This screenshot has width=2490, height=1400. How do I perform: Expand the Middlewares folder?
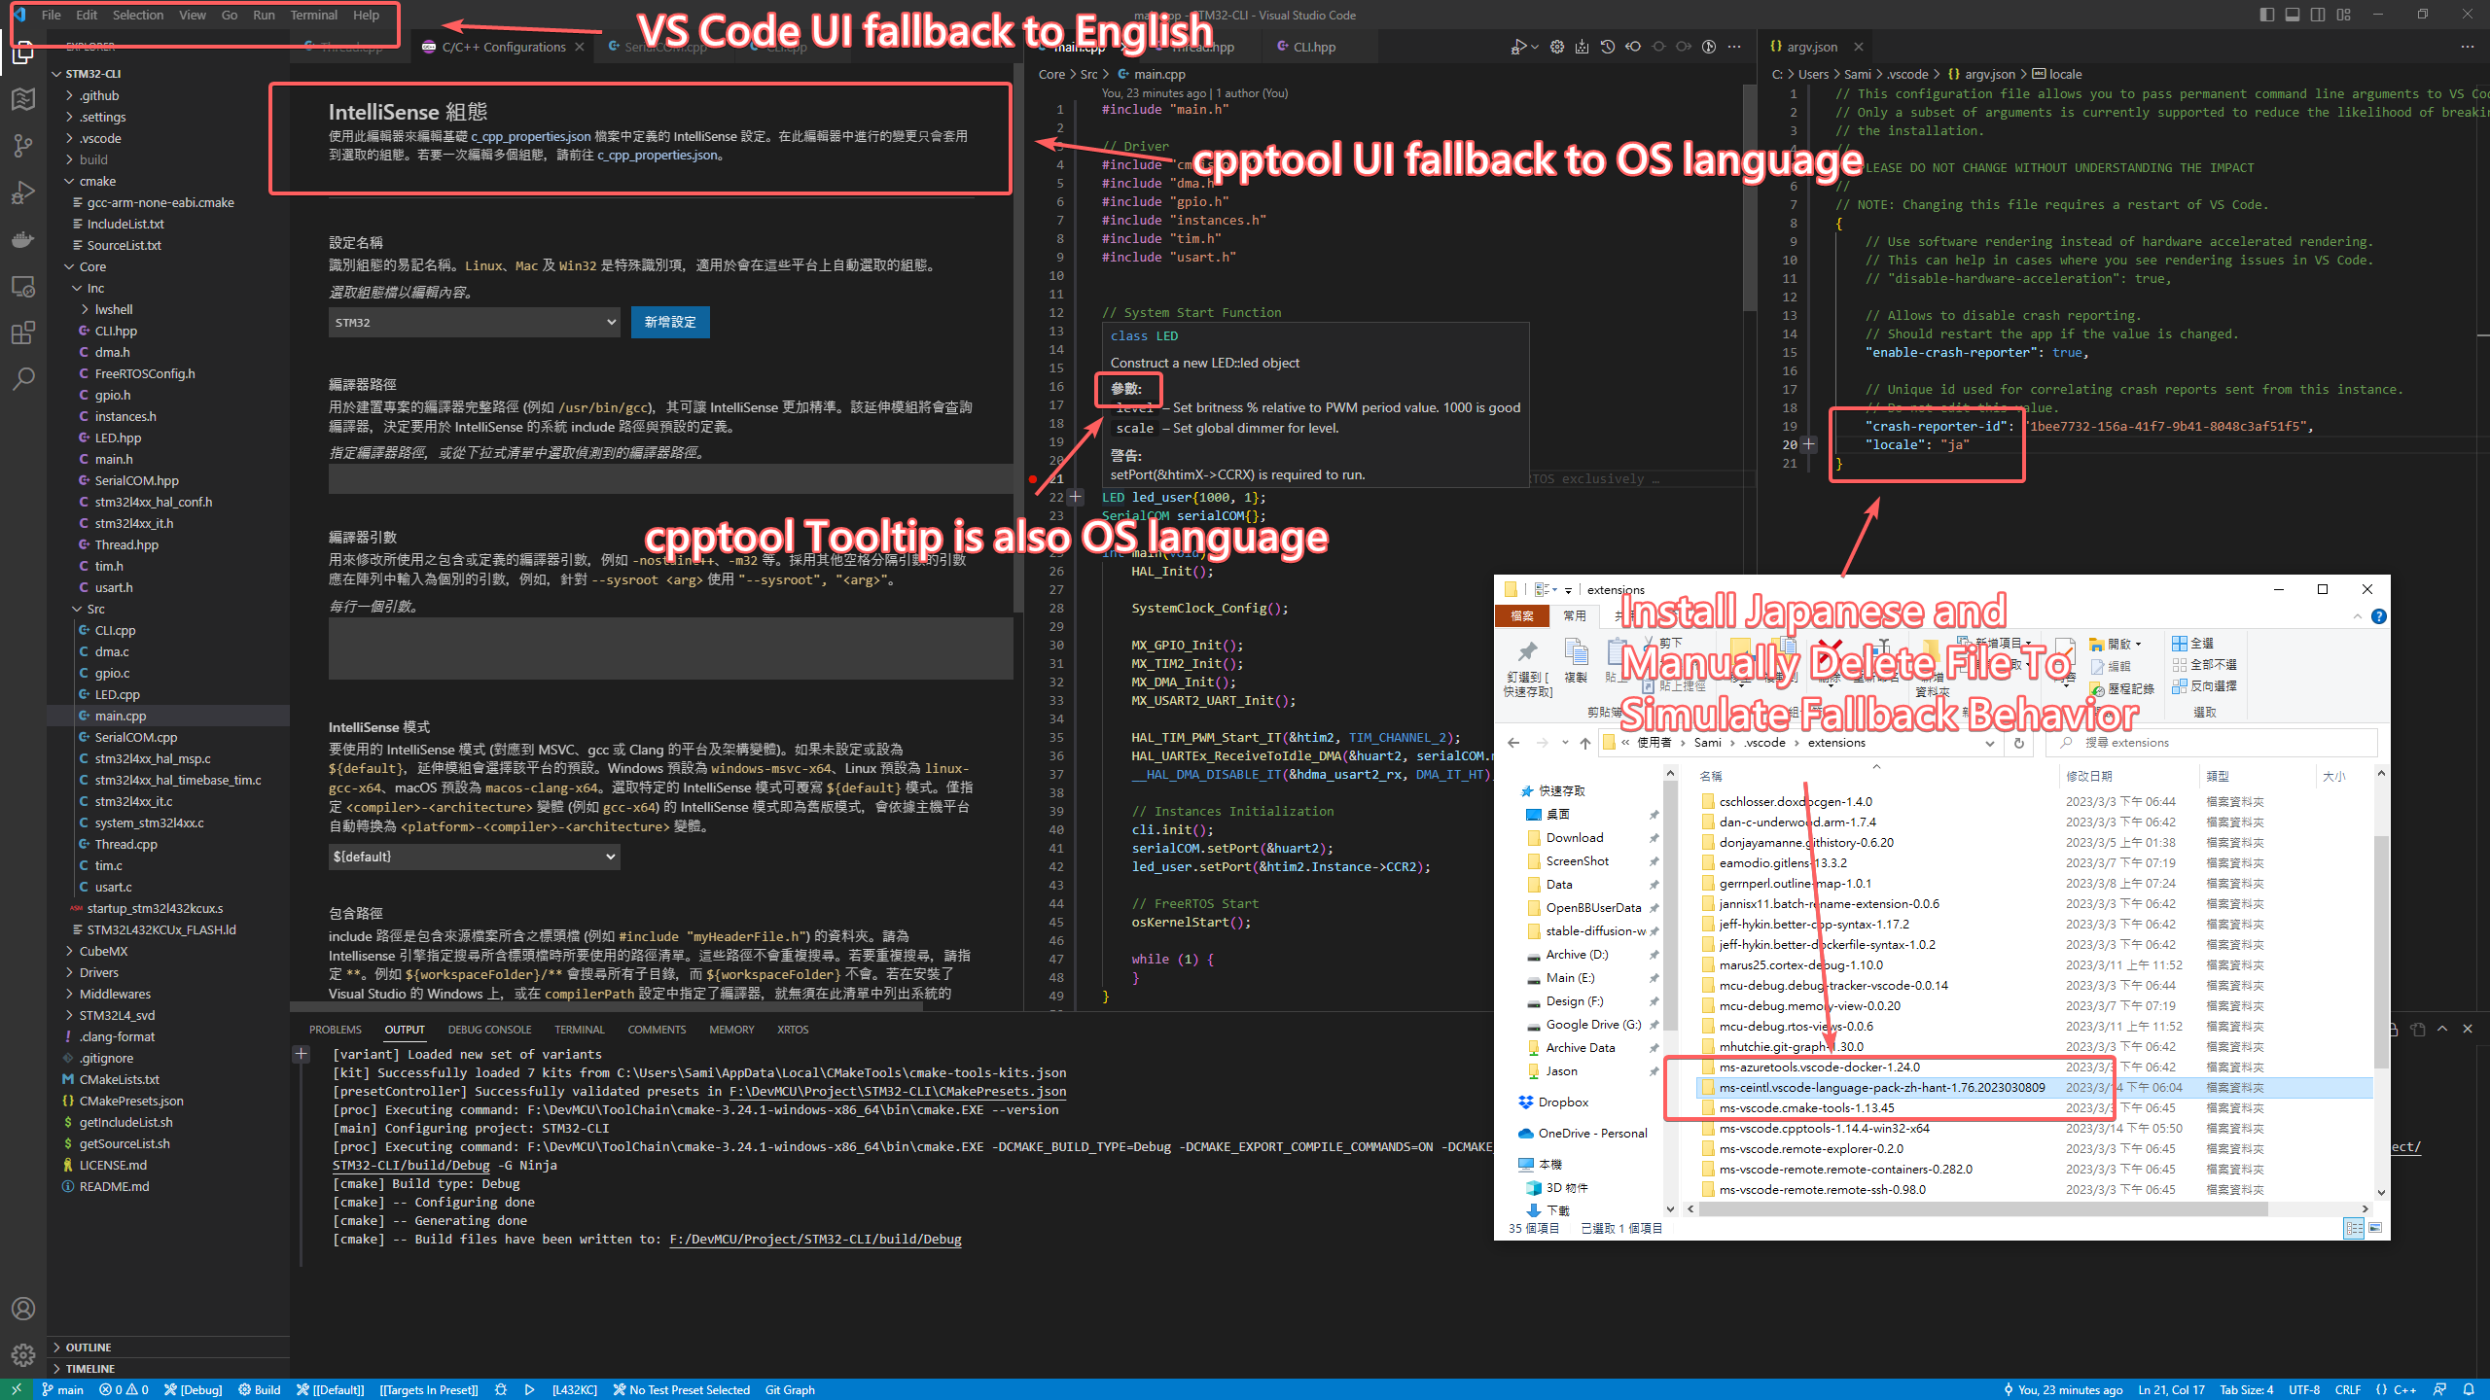[x=115, y=994]
